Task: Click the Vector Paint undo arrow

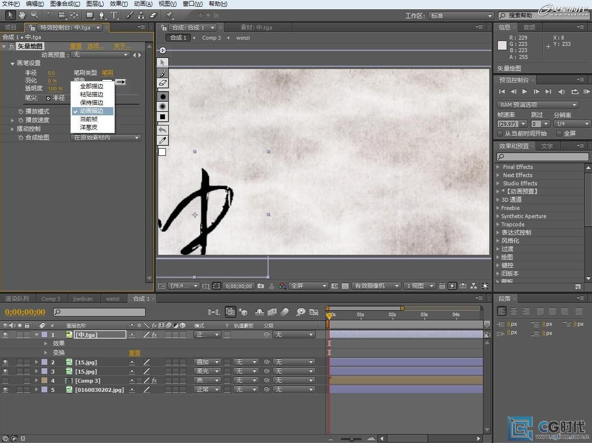Action: click(x=163, y=130)
